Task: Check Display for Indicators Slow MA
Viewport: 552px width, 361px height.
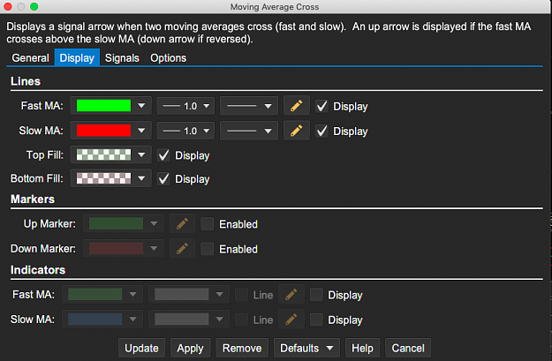Action: coord(316,320)
